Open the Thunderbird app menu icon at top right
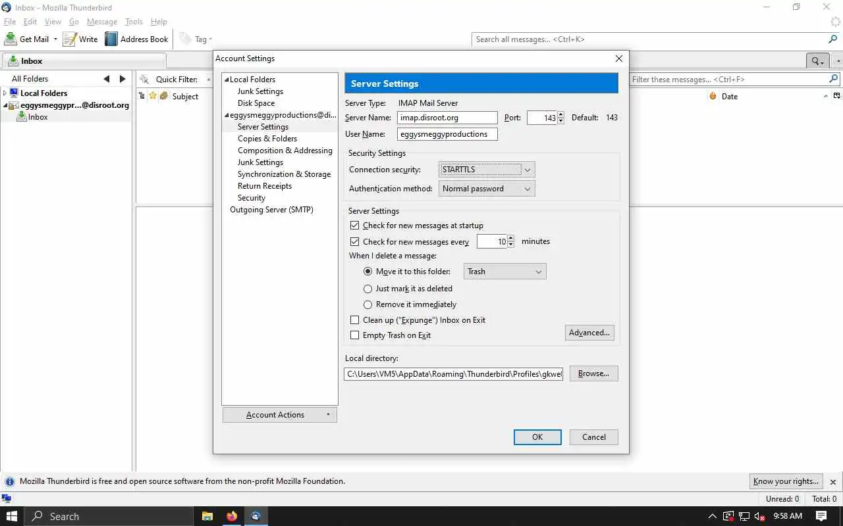Image resolution: width=843 pixels, height=526 pixels. click(x=835, y=22)
